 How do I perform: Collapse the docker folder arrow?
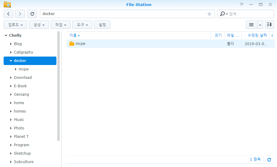point(11,61)
